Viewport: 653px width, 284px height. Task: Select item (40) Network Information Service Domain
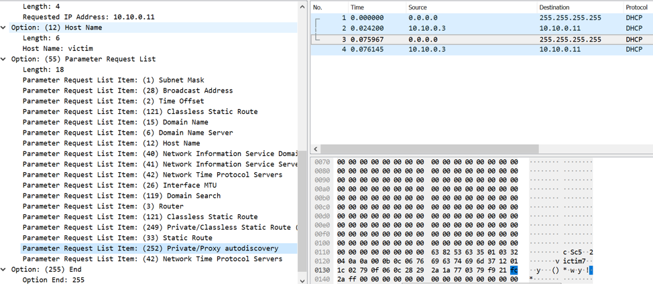coord(160,154)
